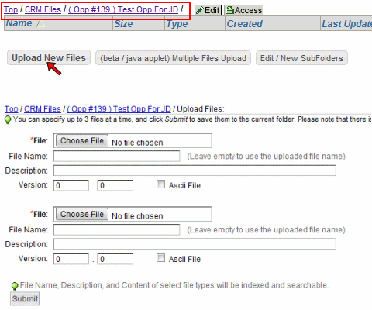This screenshot has height=310, width=372.
Task: Click green bulb next to indexing note
Action: pyautogui.click(x=15, y=286)
